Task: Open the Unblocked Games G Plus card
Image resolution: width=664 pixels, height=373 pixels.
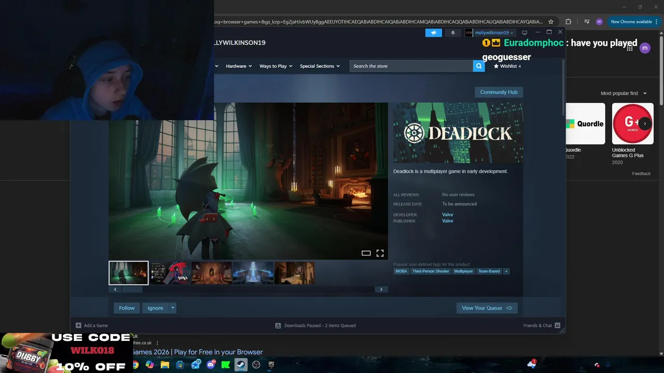Action: coord(632,134)
